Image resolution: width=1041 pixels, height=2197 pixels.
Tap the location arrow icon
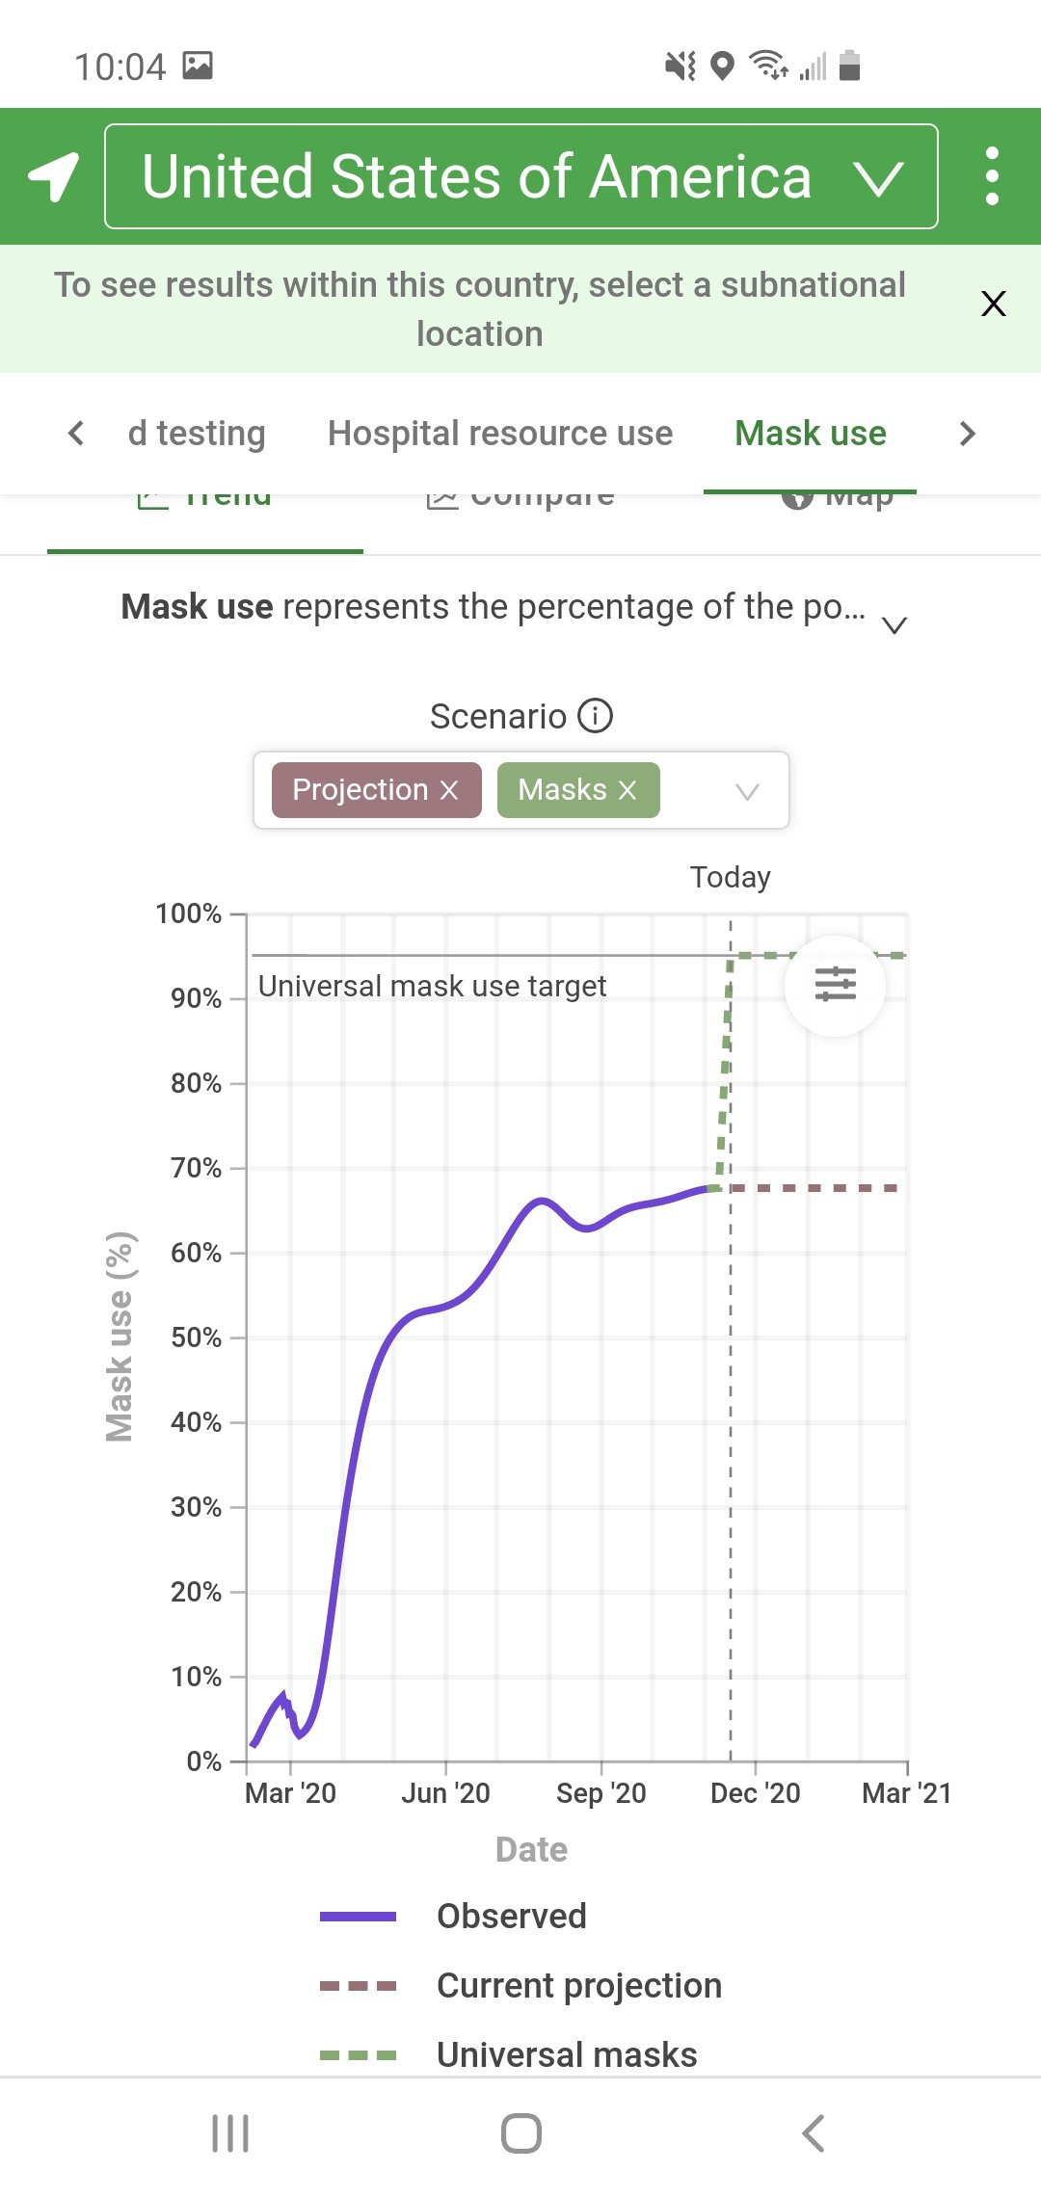[x=53, y=176]
